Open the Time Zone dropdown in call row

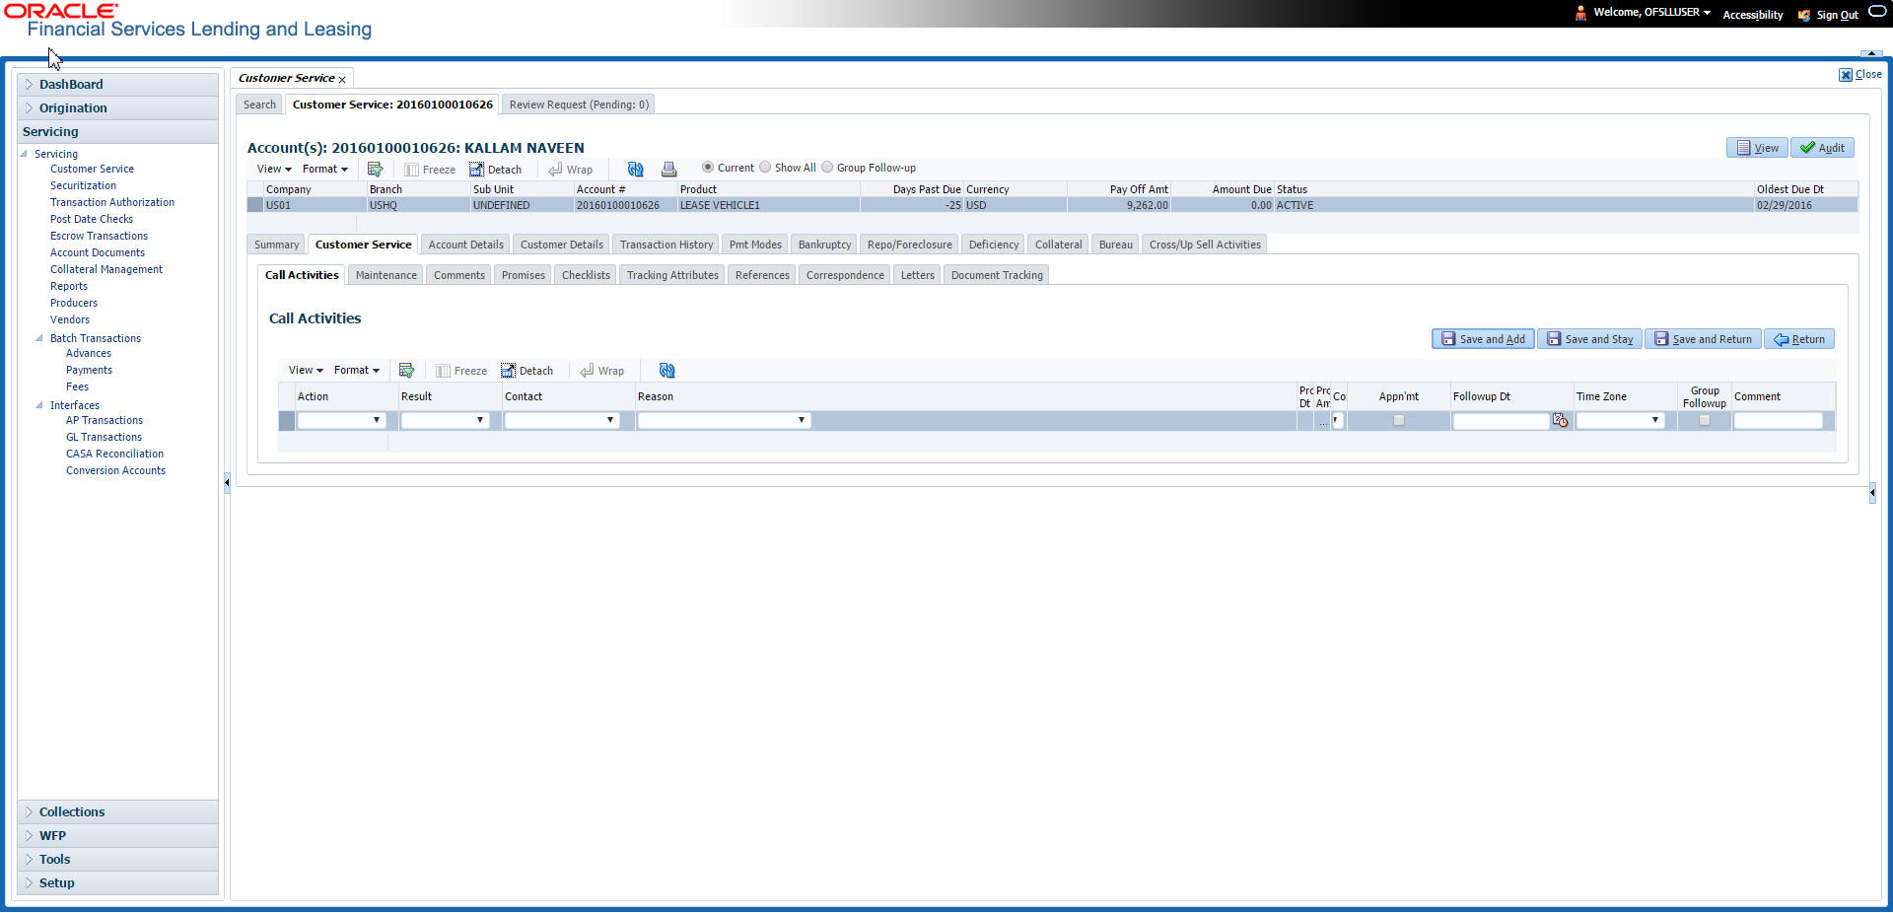1620,421
